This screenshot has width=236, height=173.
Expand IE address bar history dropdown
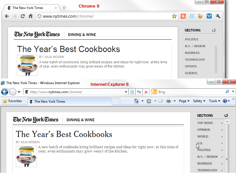pos(126,92)
